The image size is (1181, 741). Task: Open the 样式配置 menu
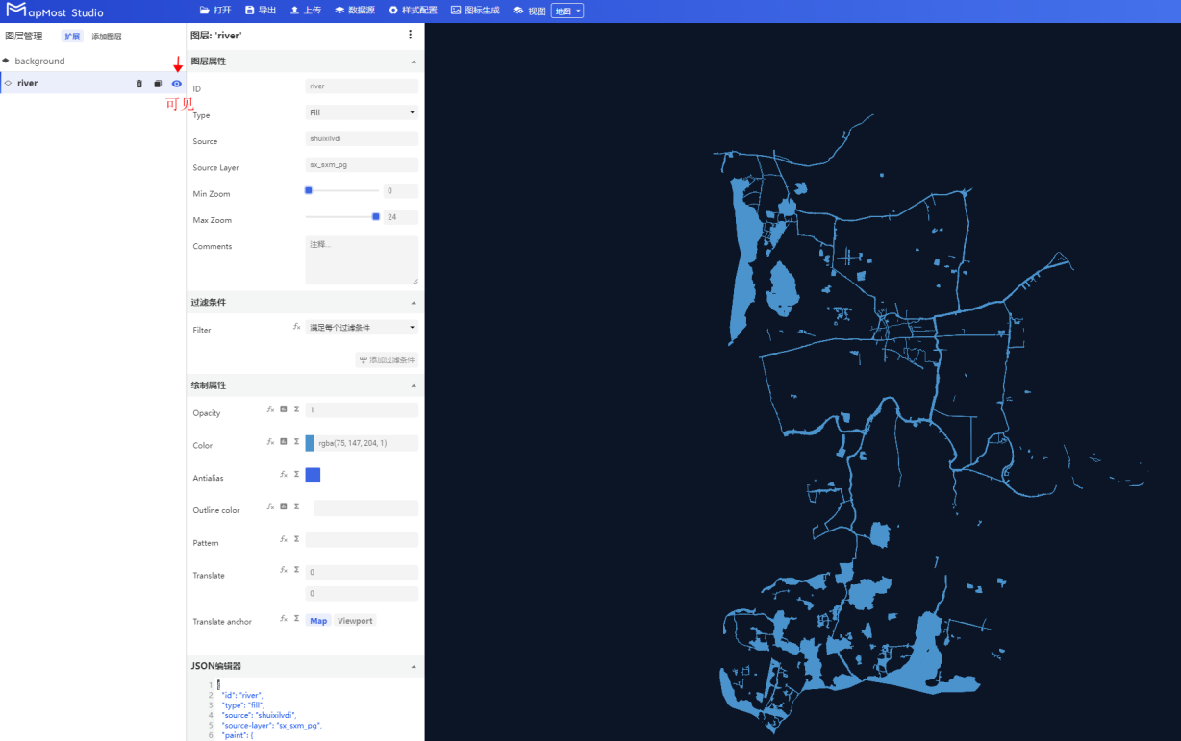[x=413, y=11]
